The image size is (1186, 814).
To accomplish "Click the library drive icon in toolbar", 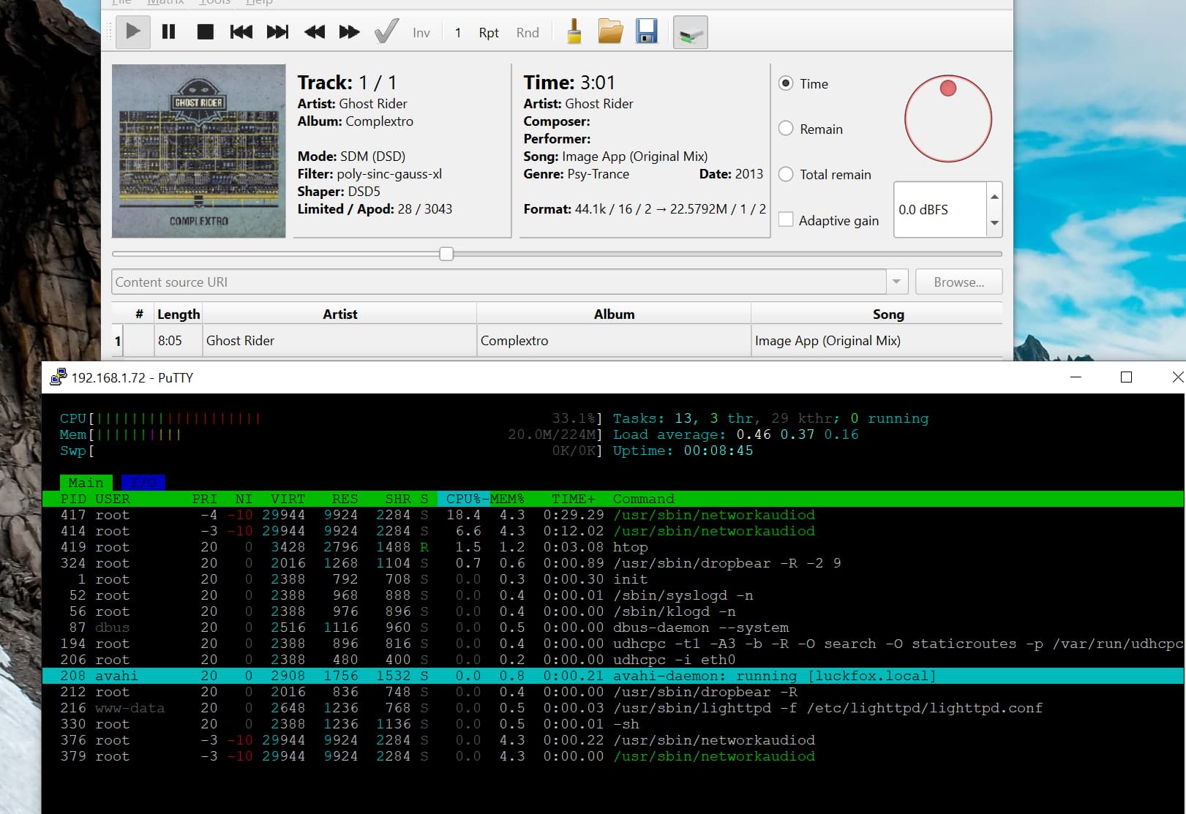I will pyautogui.click(x=690, y=33).
